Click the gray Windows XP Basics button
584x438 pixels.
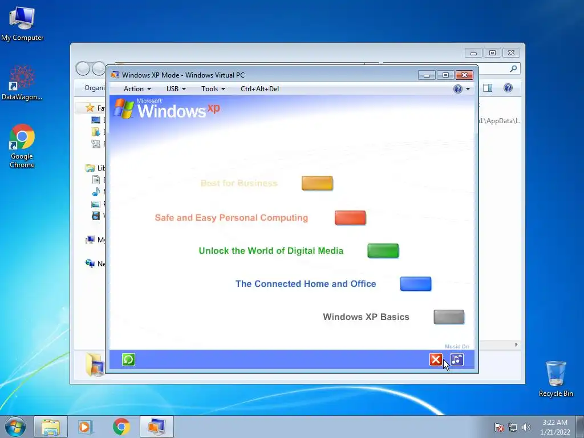(x=449, y=317)
